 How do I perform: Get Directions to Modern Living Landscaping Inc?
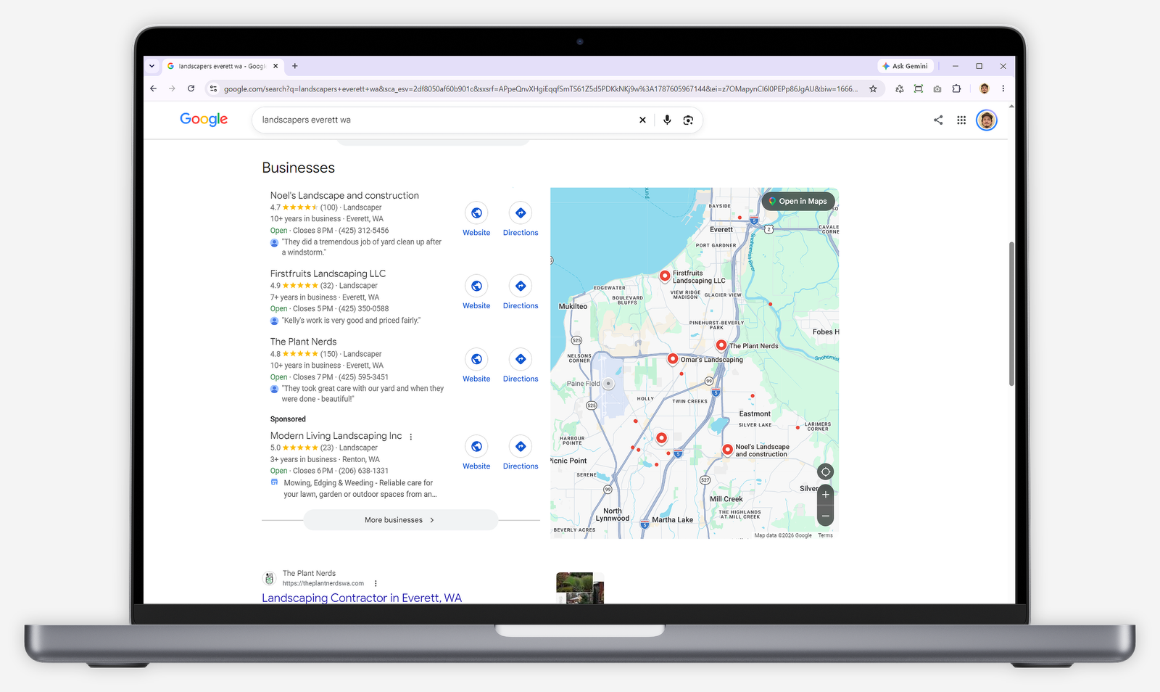[521, 453]
